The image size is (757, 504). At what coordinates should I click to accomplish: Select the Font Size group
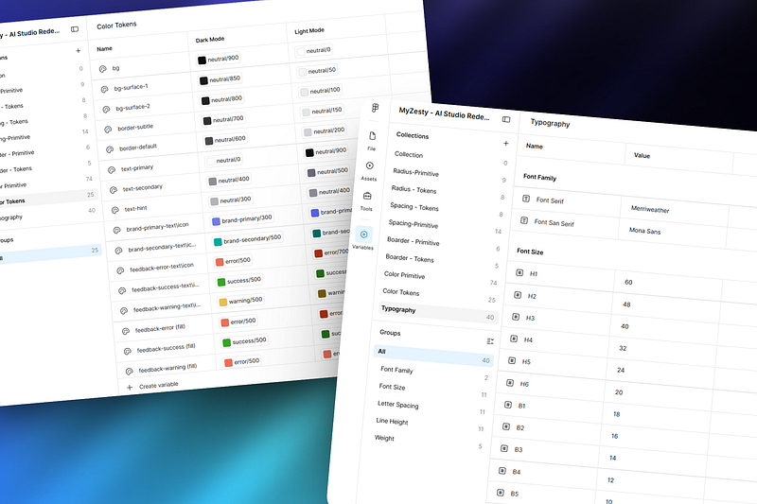point(392,387)
